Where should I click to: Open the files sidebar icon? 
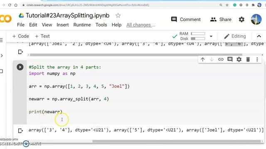coord(1,71)
